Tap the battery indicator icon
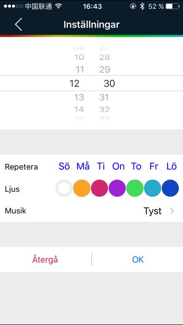This screenshot has width=183, height=325. pyautogui.click(x=173, y=7)
